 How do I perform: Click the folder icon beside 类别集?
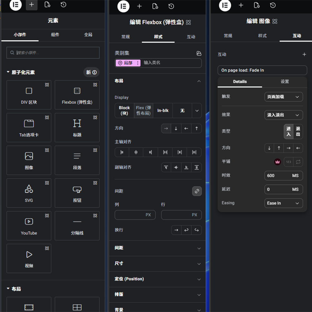coord(199,53)
